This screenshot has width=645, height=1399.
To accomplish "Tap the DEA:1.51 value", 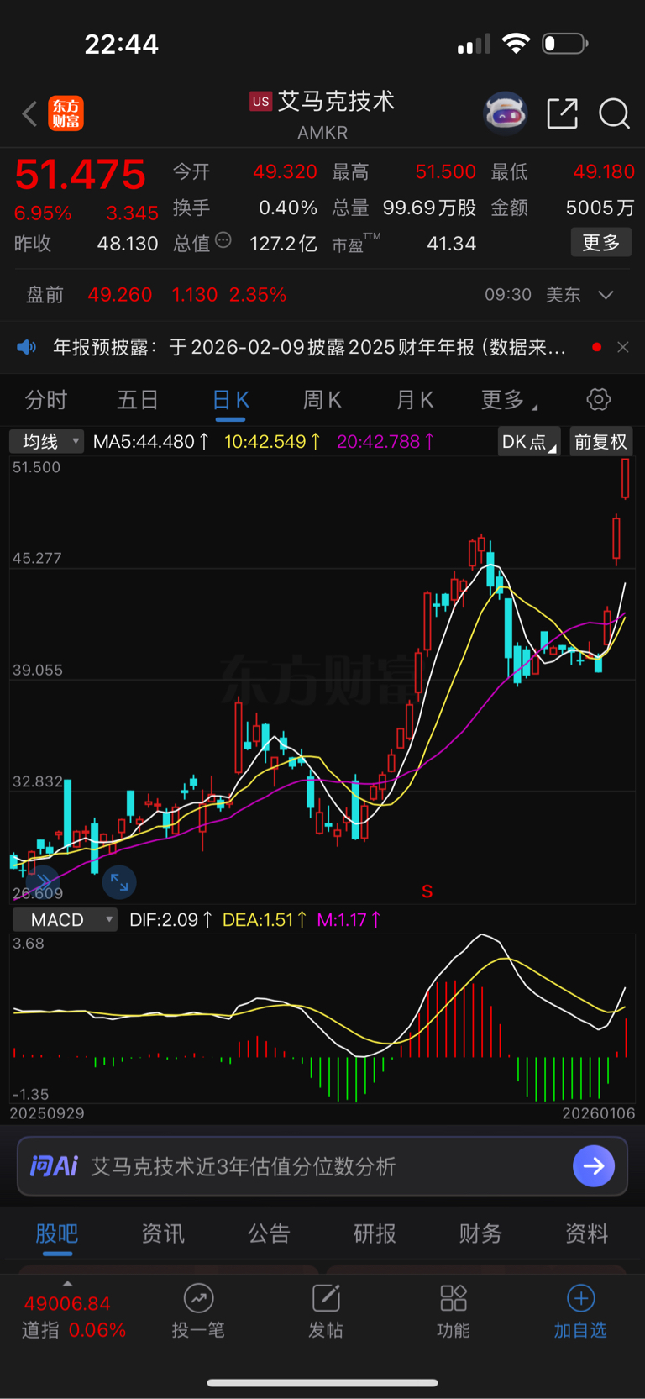I will [x=265, y=920].
